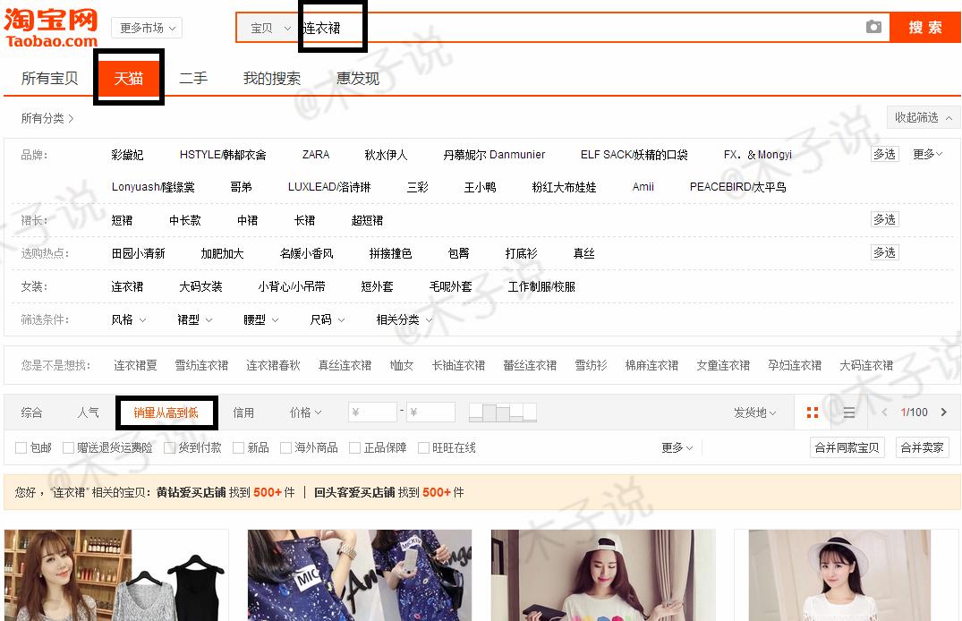Click the camera icon for image search
The image size is (962, 621).
pyautogui.click(x=874, y=28)
